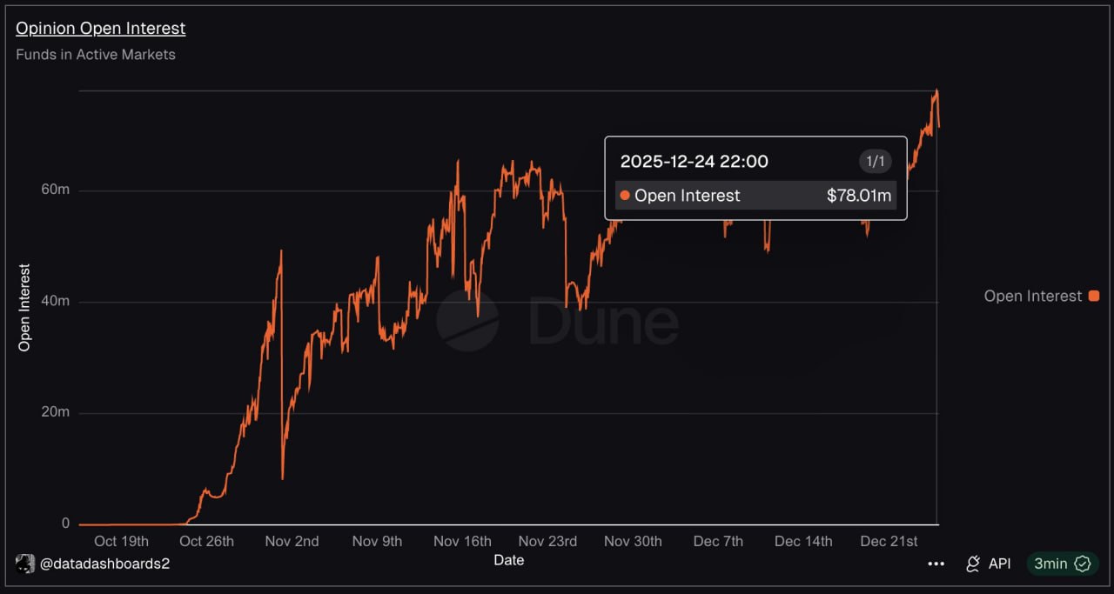
Task: Click the 2025-12-24 22:00 tooltip timestamp
Action: 694,161
